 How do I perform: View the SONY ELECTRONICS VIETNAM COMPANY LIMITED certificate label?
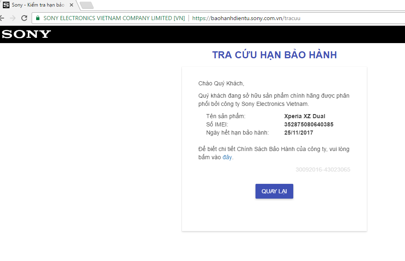point(114,18)
